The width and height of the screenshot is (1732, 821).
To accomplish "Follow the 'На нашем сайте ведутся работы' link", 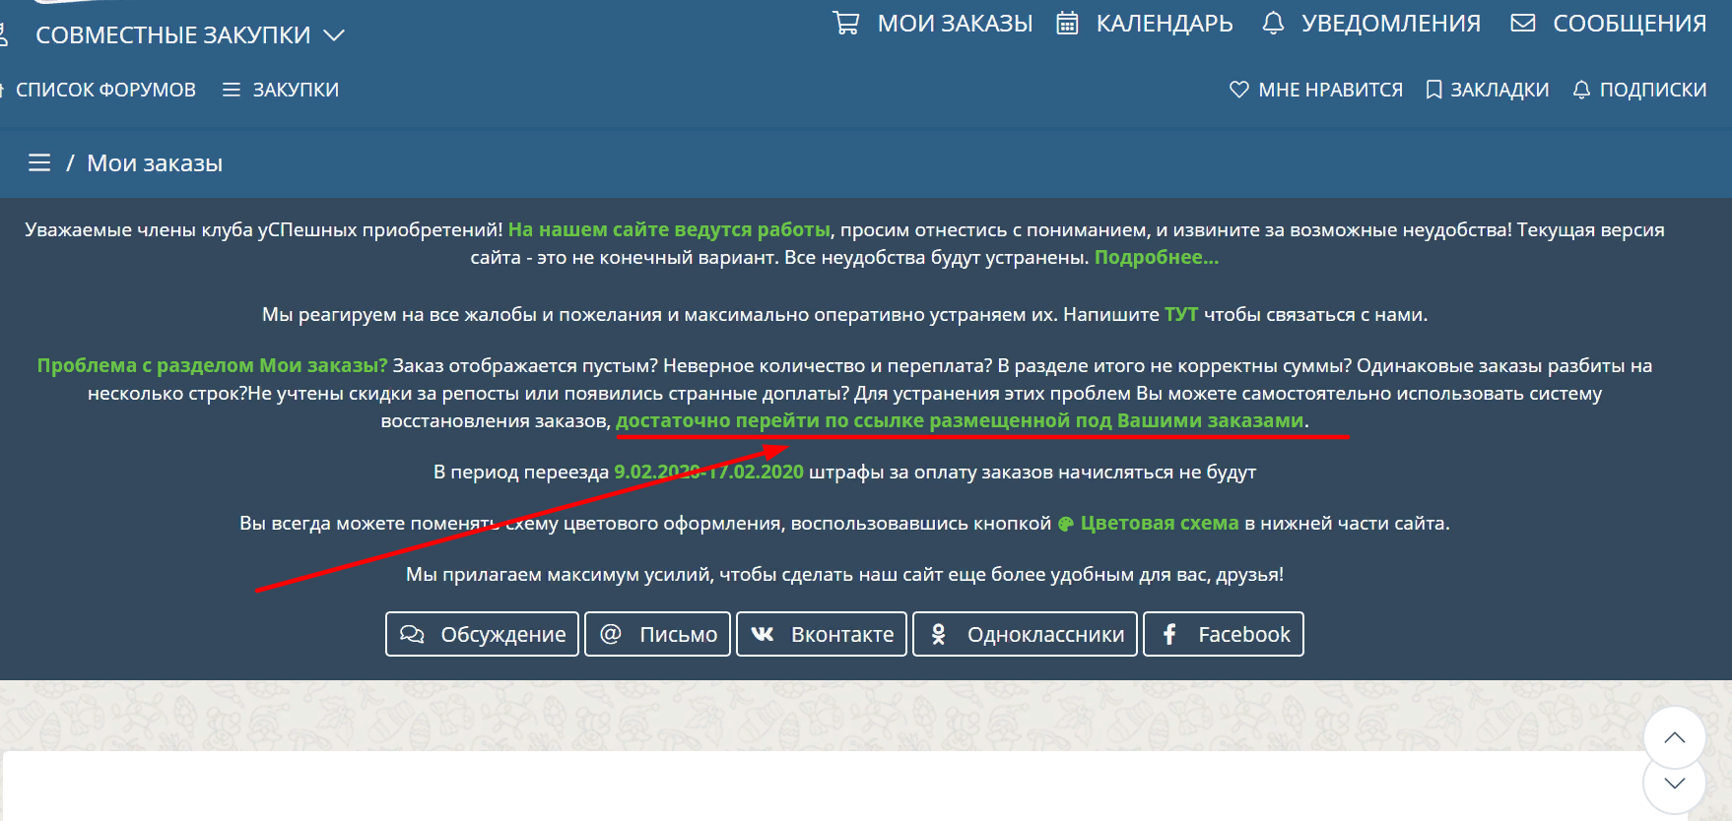I will (x=669, y=229).
